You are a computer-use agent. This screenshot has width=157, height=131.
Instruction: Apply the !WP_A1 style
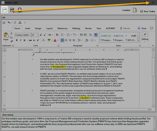131,38
